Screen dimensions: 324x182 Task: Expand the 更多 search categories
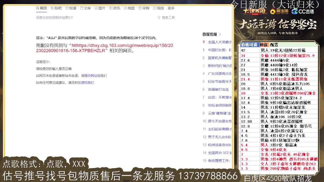click(x=171, y=8)
